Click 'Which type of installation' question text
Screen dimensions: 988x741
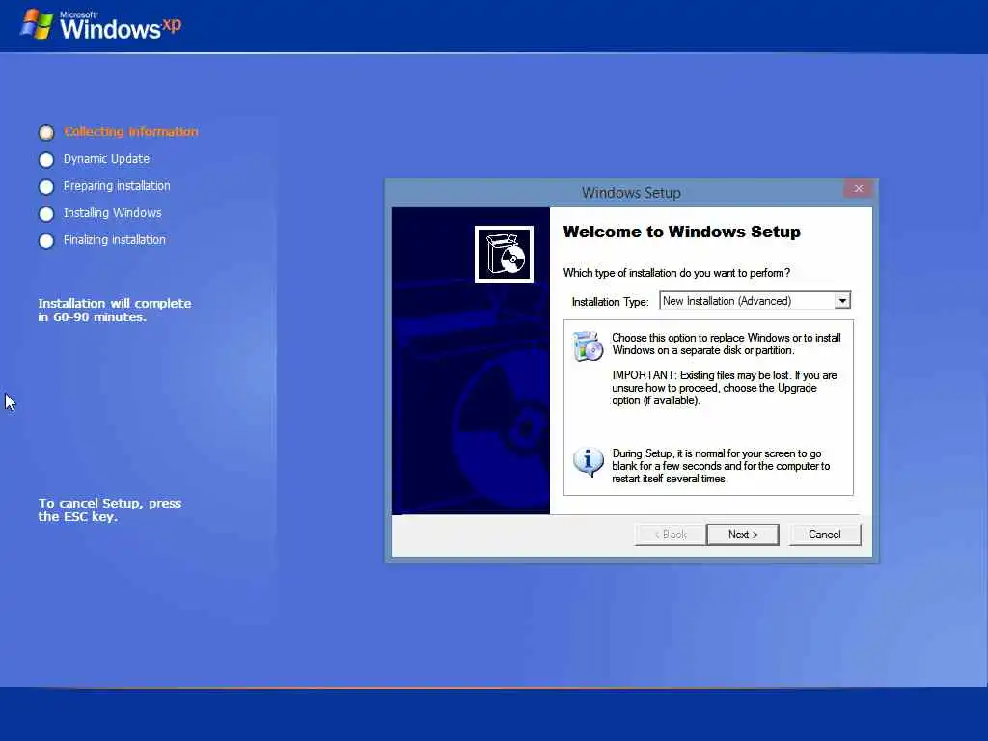click(676, 273)
